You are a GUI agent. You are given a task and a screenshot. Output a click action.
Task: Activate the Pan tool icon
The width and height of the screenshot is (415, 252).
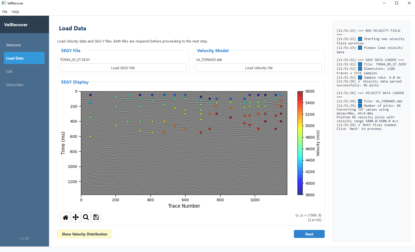pos(76,217)
